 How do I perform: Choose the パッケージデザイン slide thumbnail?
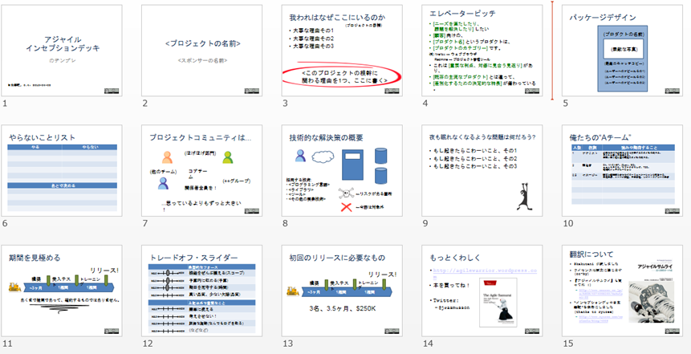622,51
